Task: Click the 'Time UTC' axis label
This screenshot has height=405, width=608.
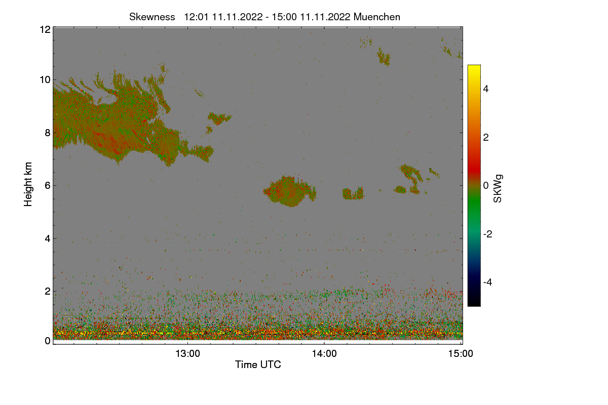Action: tap(258, 364)
